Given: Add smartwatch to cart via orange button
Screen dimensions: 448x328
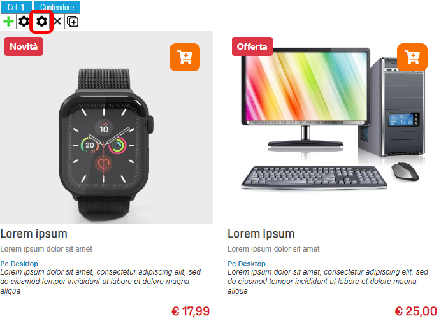Looking at the screenshot, I should [x=185, y=57].
